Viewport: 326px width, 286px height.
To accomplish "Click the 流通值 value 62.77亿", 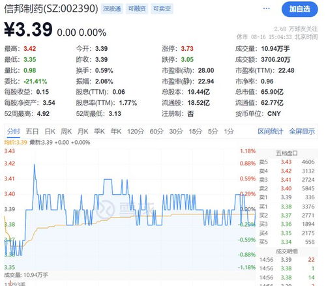I will 273,103.
